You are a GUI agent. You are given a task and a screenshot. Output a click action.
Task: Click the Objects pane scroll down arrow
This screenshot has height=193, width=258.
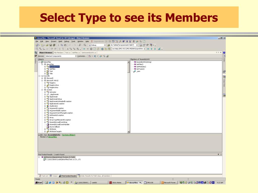tap(128, 132)
